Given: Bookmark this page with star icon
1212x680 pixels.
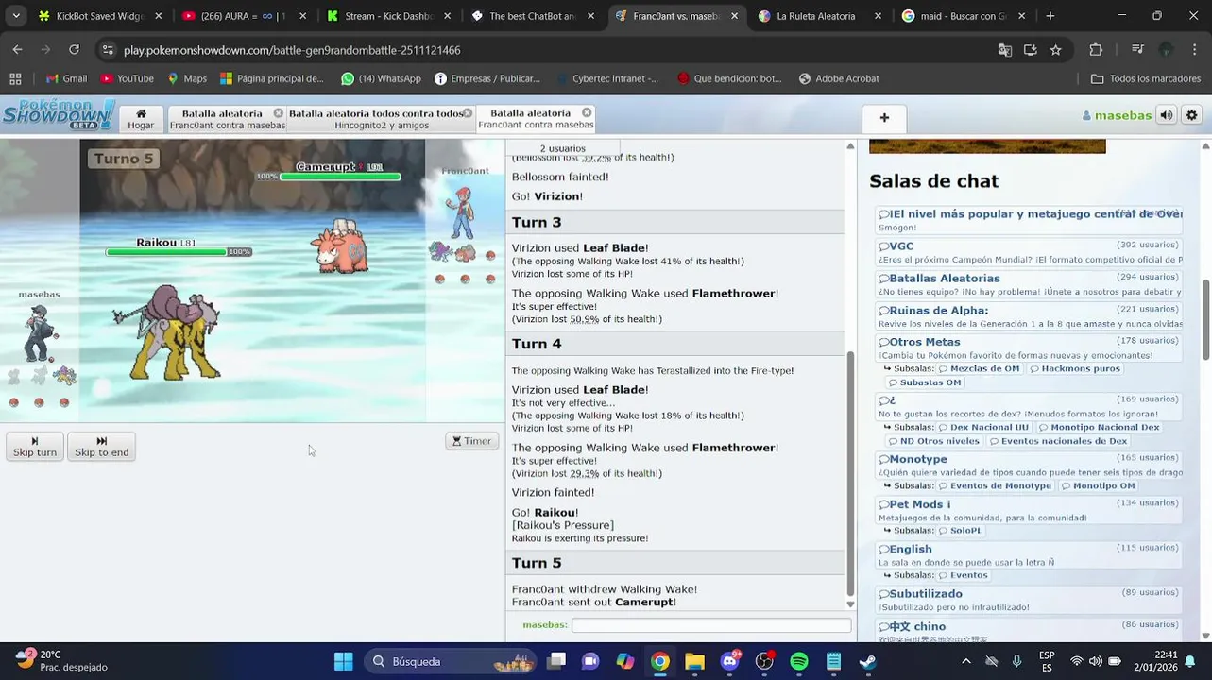Looking at the screenshot, I should 1055,50.
